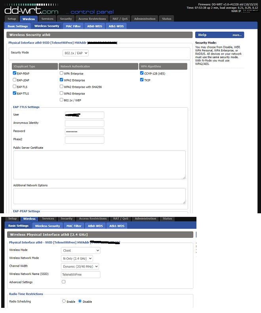The height and width of the screenshot is (313, 261).
Task: Click the dd-wrt.com logo
Action: click(32, 9)
